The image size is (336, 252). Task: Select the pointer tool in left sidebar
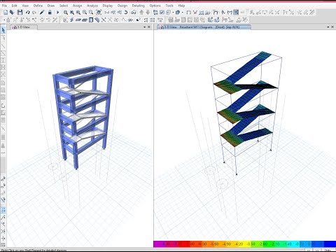point(3,30)
